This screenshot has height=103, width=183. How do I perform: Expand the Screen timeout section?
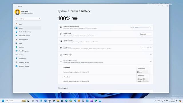151,41
